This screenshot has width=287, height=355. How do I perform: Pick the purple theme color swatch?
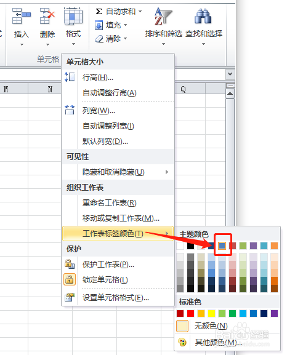click(x=253, y=245)
